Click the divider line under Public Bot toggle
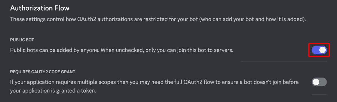The width and height of the screenshot is (337, 102). 284,62
